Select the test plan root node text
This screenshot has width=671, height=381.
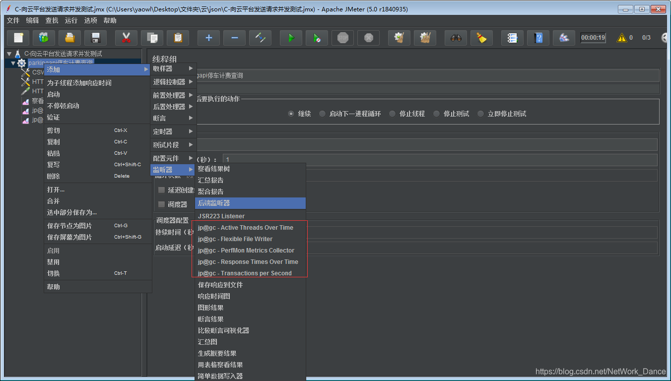click(63, 54)
